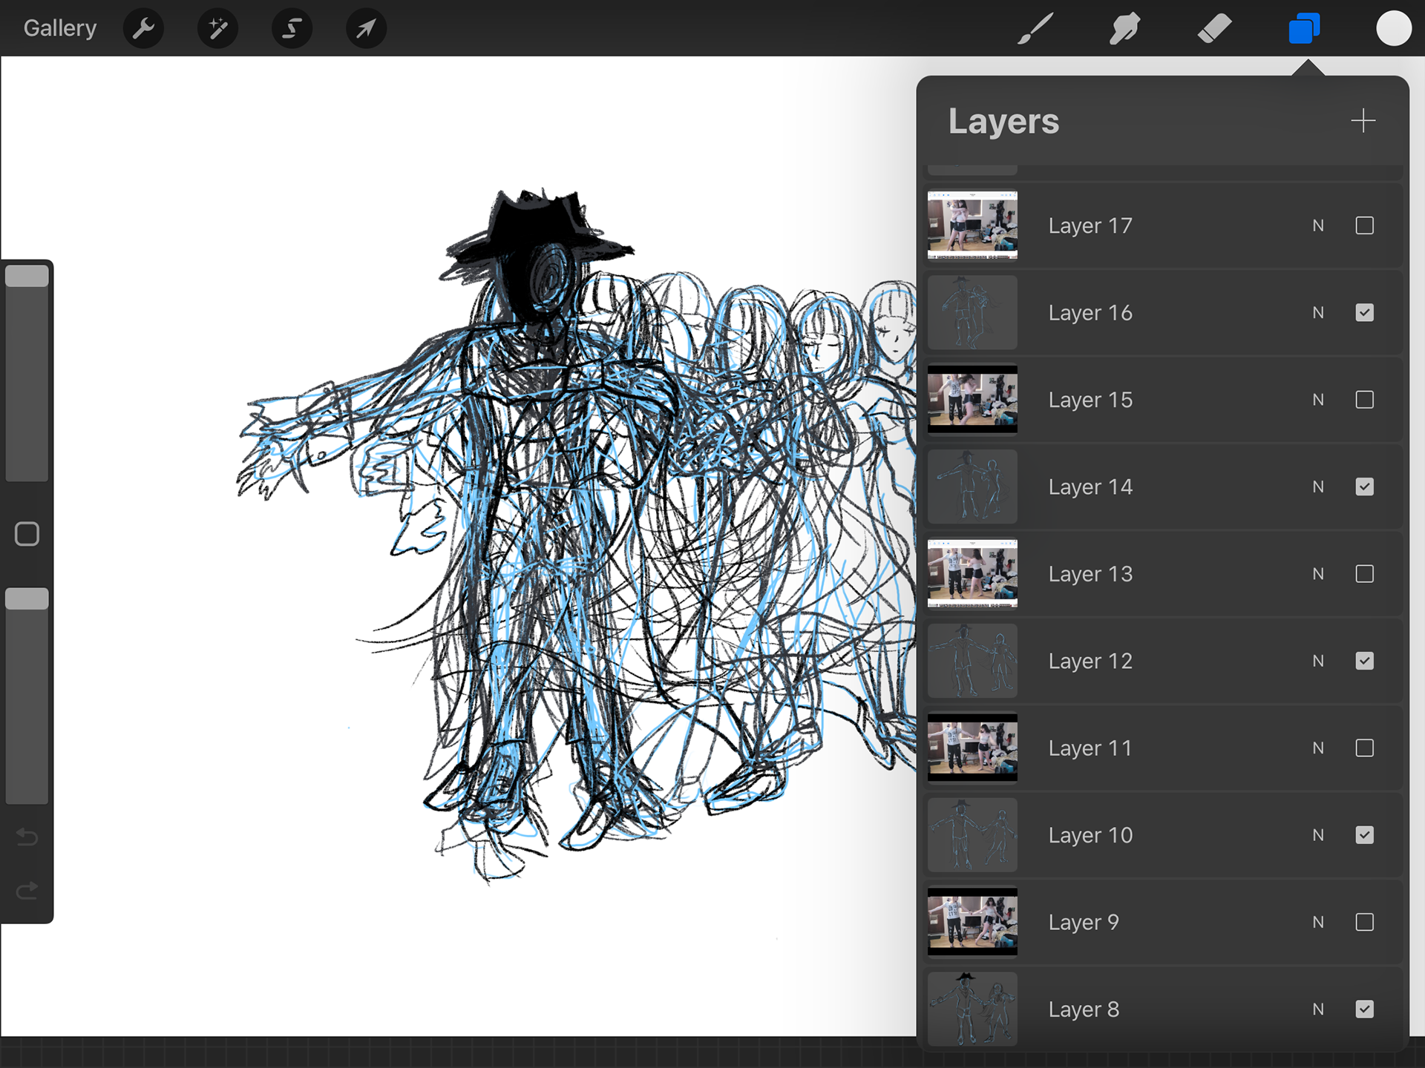This screenshot has width=1425, height=1068.
Task: Open blend mode N for Layer 17
Action: pyautogui.click(x=1318, y=225)
